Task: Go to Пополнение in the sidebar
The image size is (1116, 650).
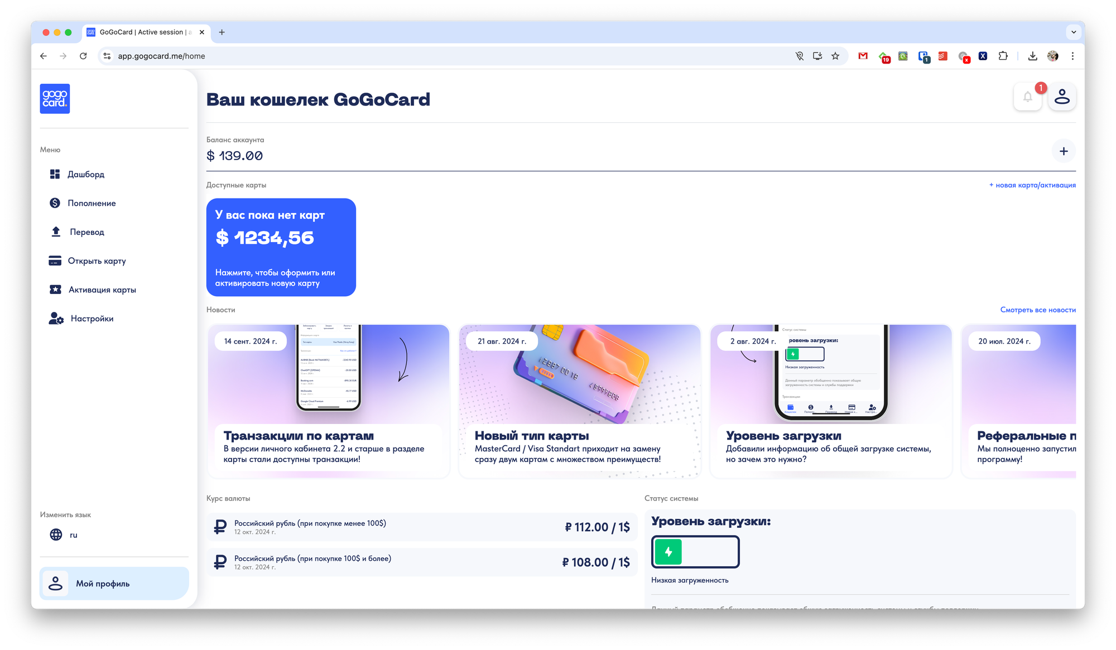Action: pyautogui.click(x=92, y=203)
